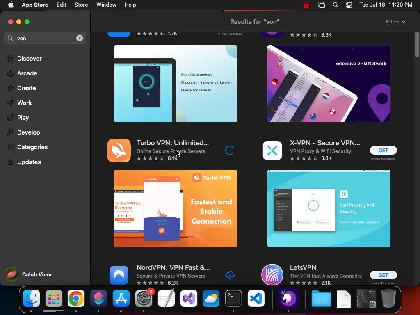Image resolution: width=420 pixels, height=315 pixels.
Task: Open Weather from the Dock
Action: [x=211, y=299]
